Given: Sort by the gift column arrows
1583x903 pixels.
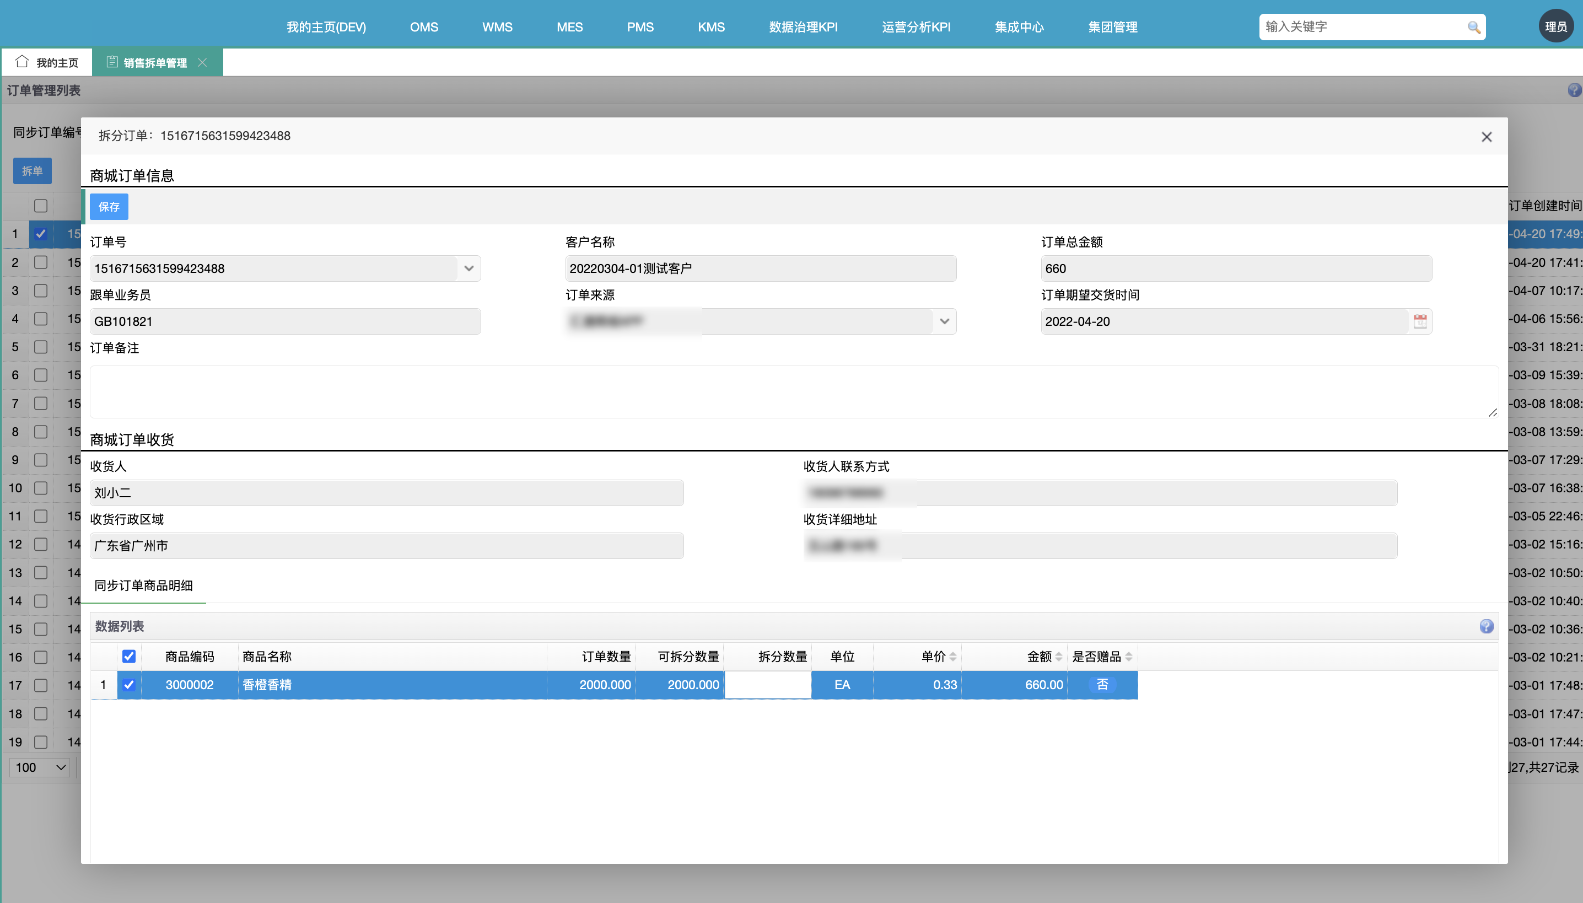Looking at the screenshot, I should point(1128,657).
